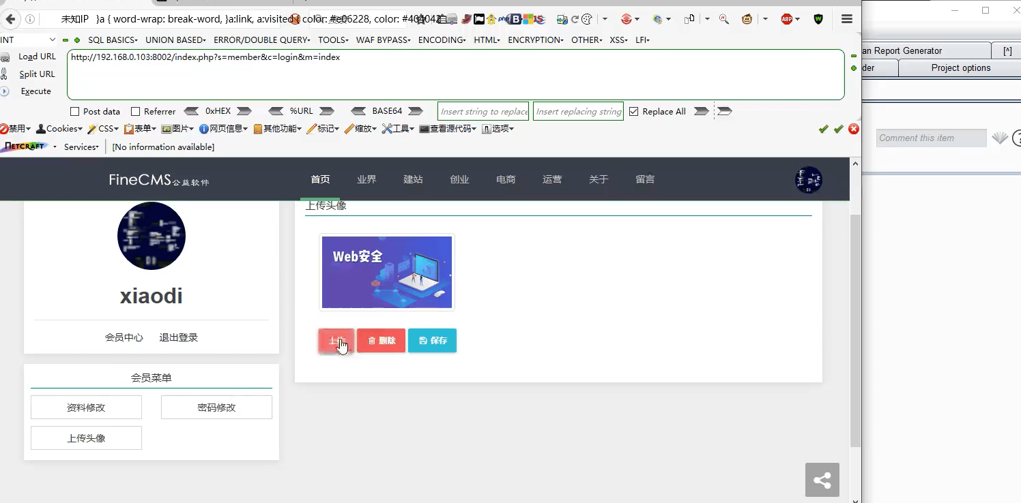Click the BASE64 encode right arrow

pos(416,111)
